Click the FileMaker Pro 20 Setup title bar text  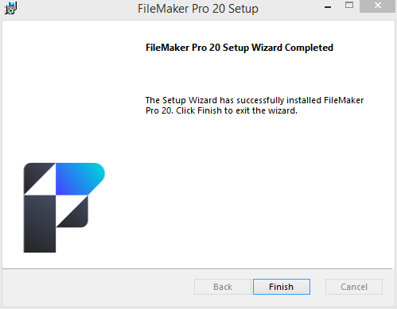[198, 9]
